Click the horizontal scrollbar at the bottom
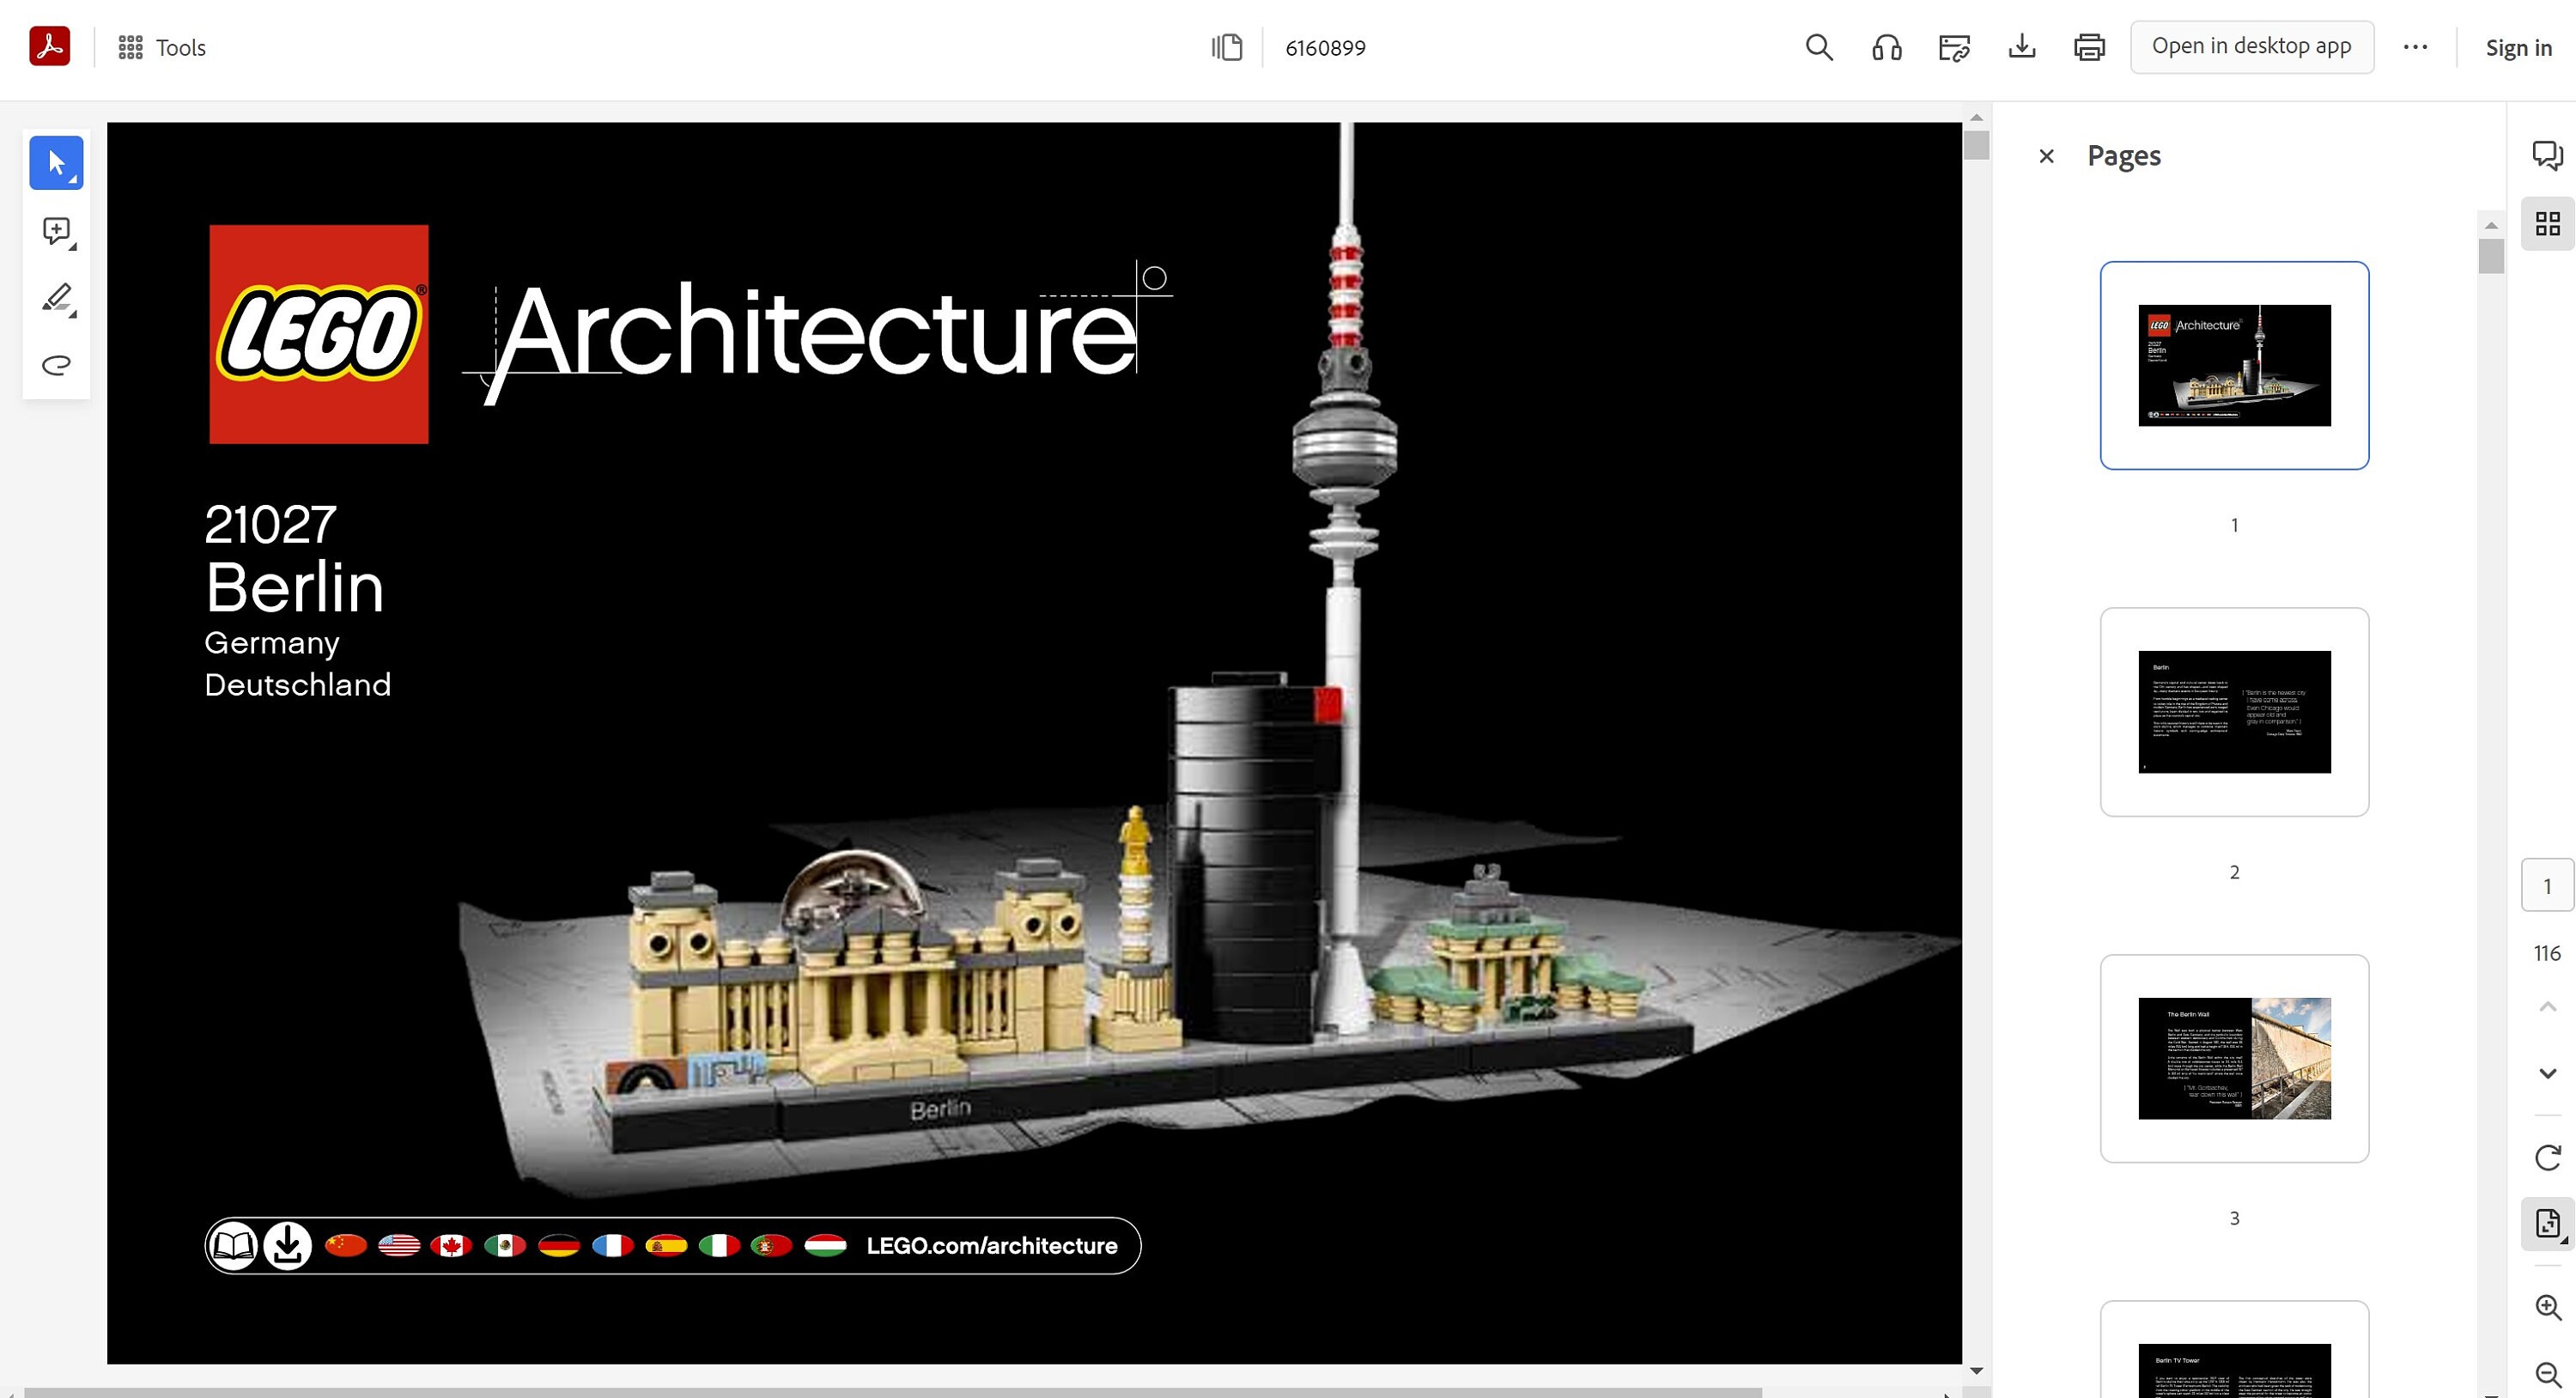Image resolution: width=2576 pixels, height=1398 pixels. 892,1392
